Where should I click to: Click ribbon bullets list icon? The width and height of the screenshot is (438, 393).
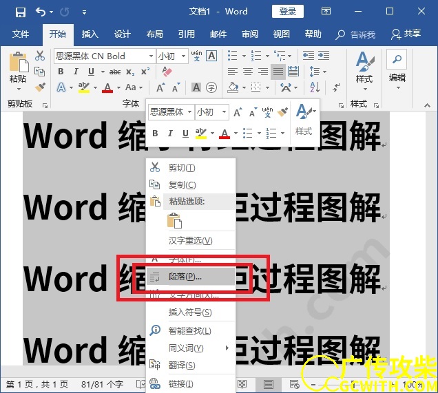[x=232, y=56]
